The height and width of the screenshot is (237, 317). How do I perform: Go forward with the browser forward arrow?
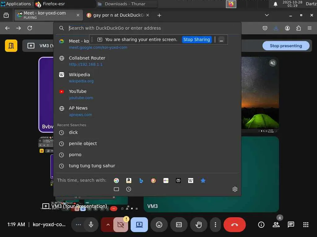click(x=19, y=28)
